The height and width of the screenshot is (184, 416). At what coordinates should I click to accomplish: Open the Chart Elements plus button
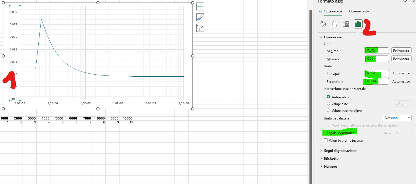(200, 6)
